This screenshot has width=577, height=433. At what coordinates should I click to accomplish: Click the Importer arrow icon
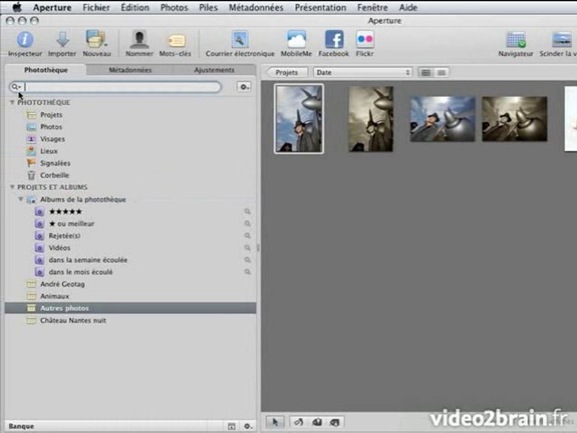[63, 40]
